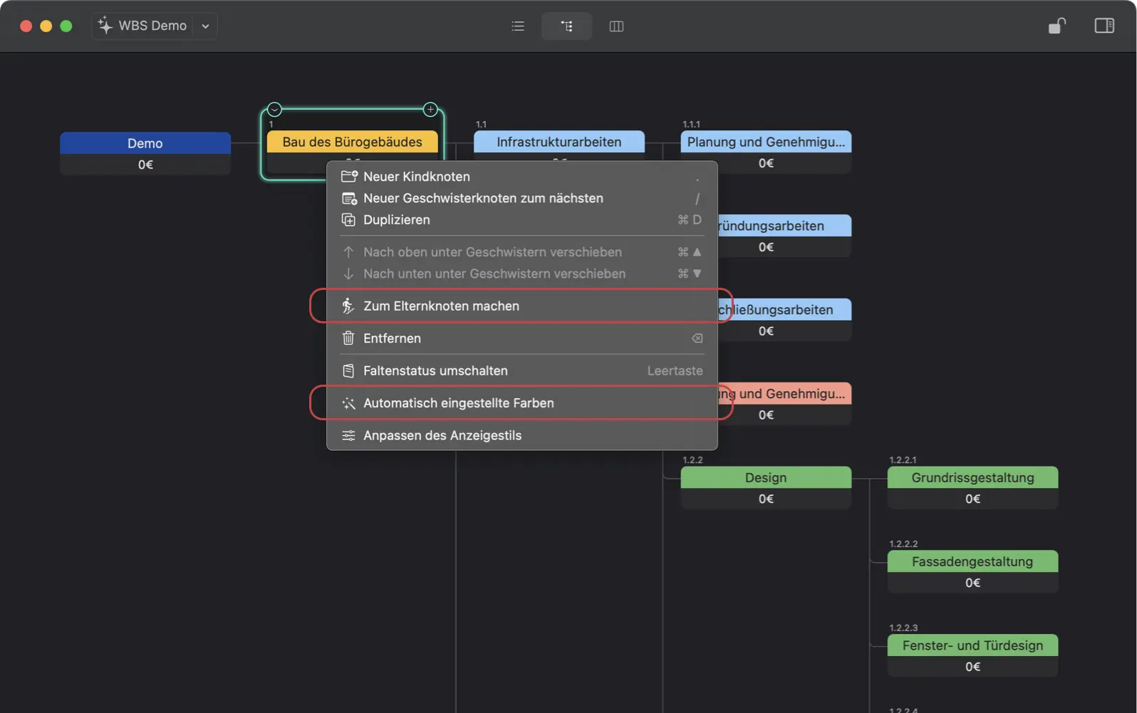Click the Grundrissgestaltung node
This screenshot has width=1137, height=713.
coord(972,478)
